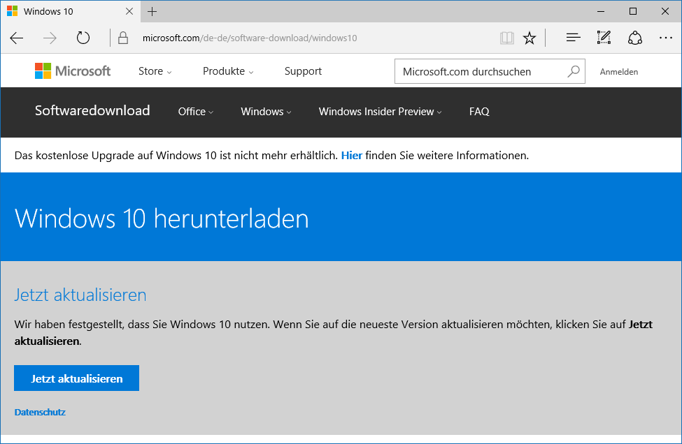Close the Windows 10 tab
Image resolution: width=682 pixels, height=444 pixels.
coord(129,12)
